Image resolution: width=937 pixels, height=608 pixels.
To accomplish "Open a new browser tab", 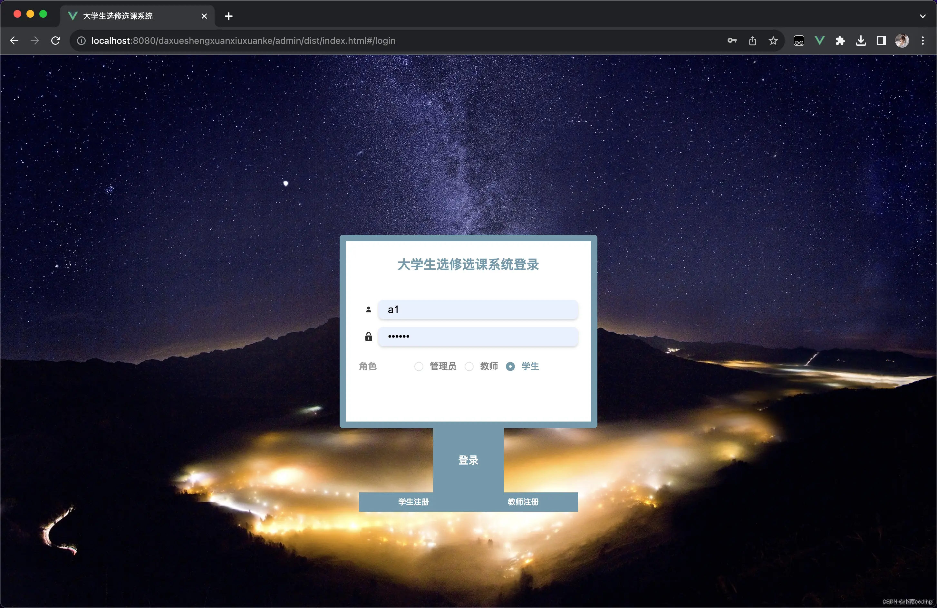I will (228, 16).
